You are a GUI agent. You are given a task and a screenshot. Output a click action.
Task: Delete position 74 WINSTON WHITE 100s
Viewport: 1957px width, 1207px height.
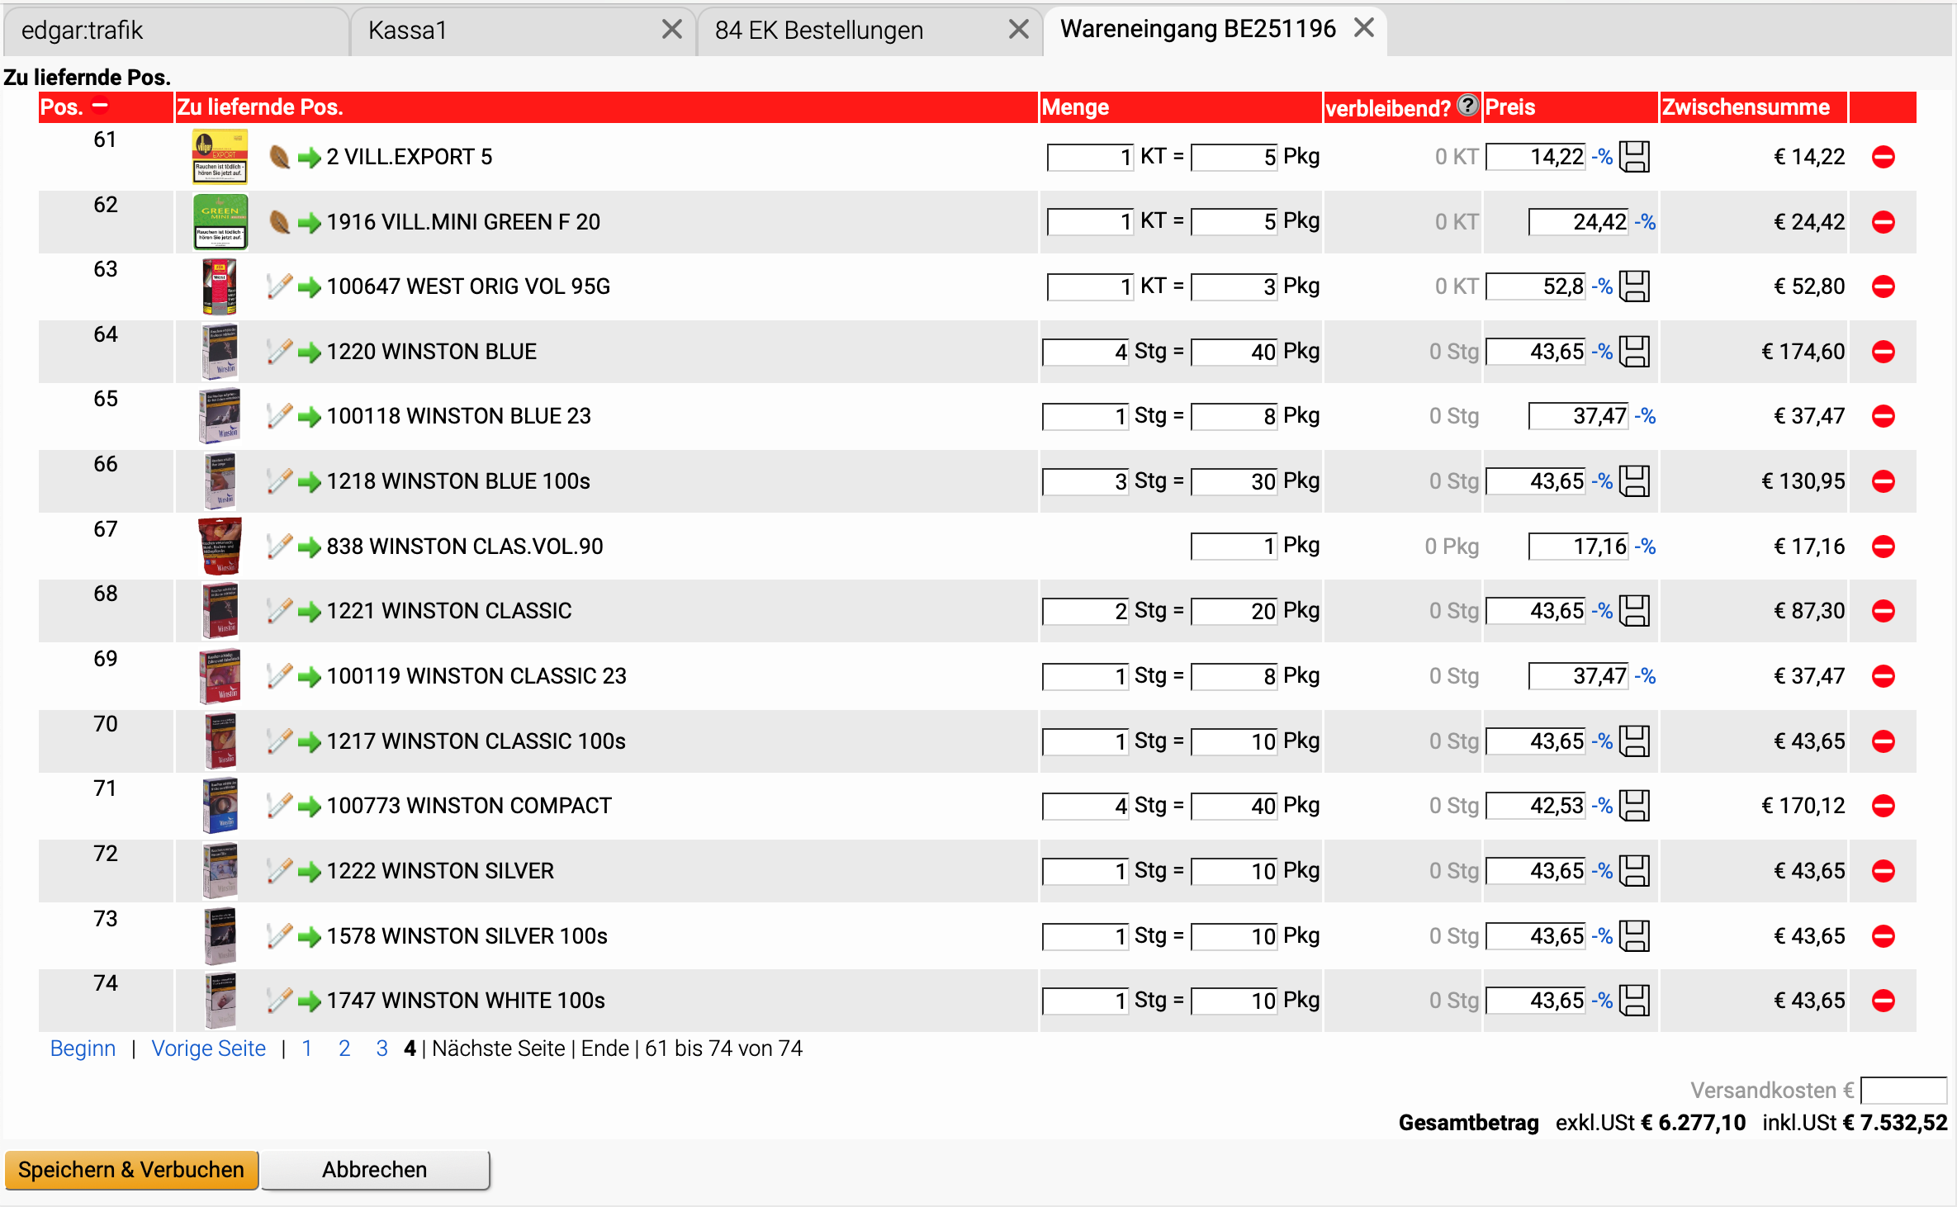point(1883,1001)
